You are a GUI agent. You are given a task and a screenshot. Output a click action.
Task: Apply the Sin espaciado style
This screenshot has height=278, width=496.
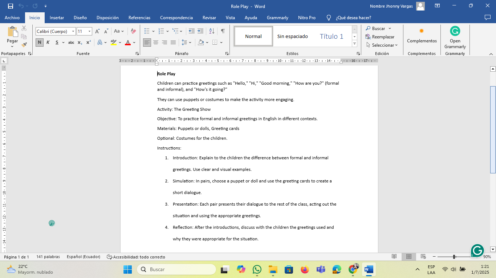(x=293, y=36)
